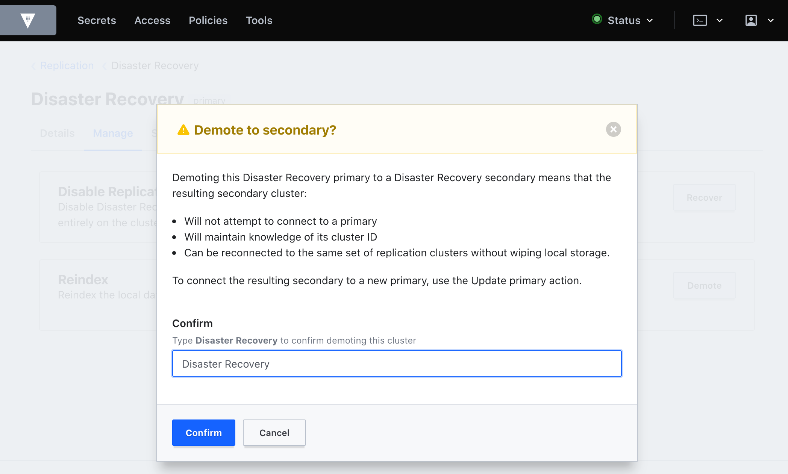Viewport: 788px width, 474px height.
Task: Click the Cancel button
Action: [x=274, y=432]
